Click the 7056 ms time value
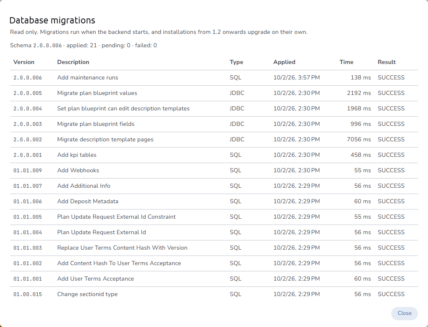428x327 pixels. [359, 139]
